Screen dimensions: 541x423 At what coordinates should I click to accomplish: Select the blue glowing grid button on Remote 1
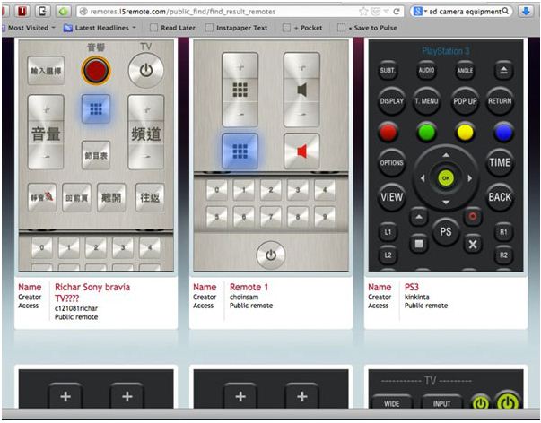click(240, 151)
